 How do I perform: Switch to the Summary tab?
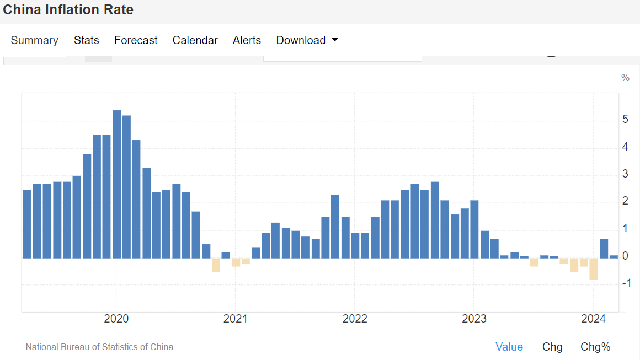(x=34, y=40)
